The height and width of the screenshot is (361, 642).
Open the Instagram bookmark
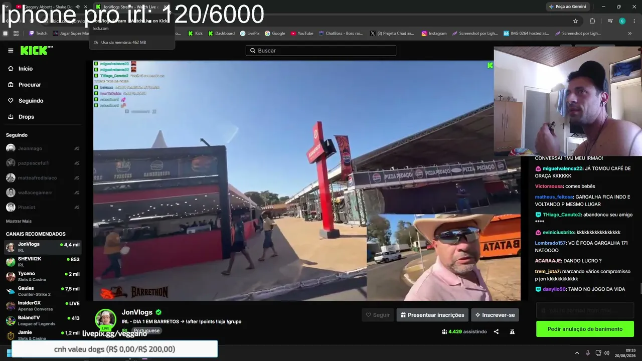pyautogui.click(x=434, y=34)
